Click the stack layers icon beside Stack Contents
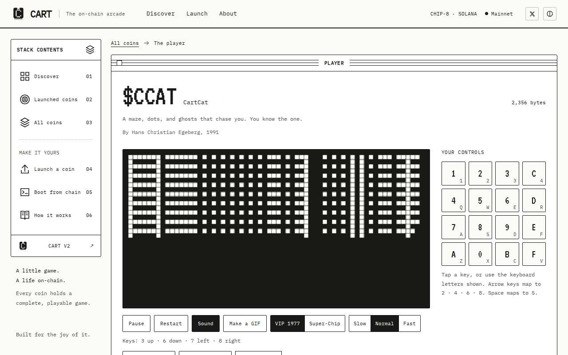 click(x=90, y=50)
